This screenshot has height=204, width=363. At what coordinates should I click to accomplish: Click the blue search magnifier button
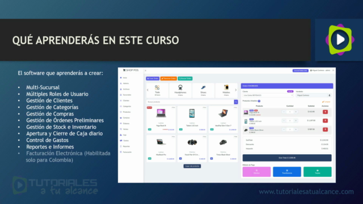click(x=236, y=102)
